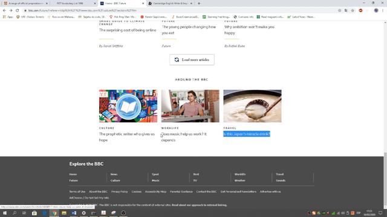Open Privacy Policy footer link
The height and width of the screenshot is (217, 387).
coord(120,192)
